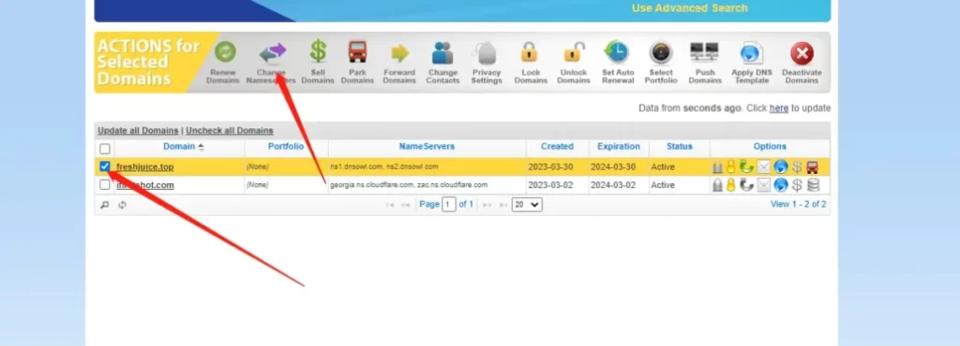The image size is (960, 346).
Task: Uncheck the freshjuice.top row checkbox
Action: [x=105, y=166]
